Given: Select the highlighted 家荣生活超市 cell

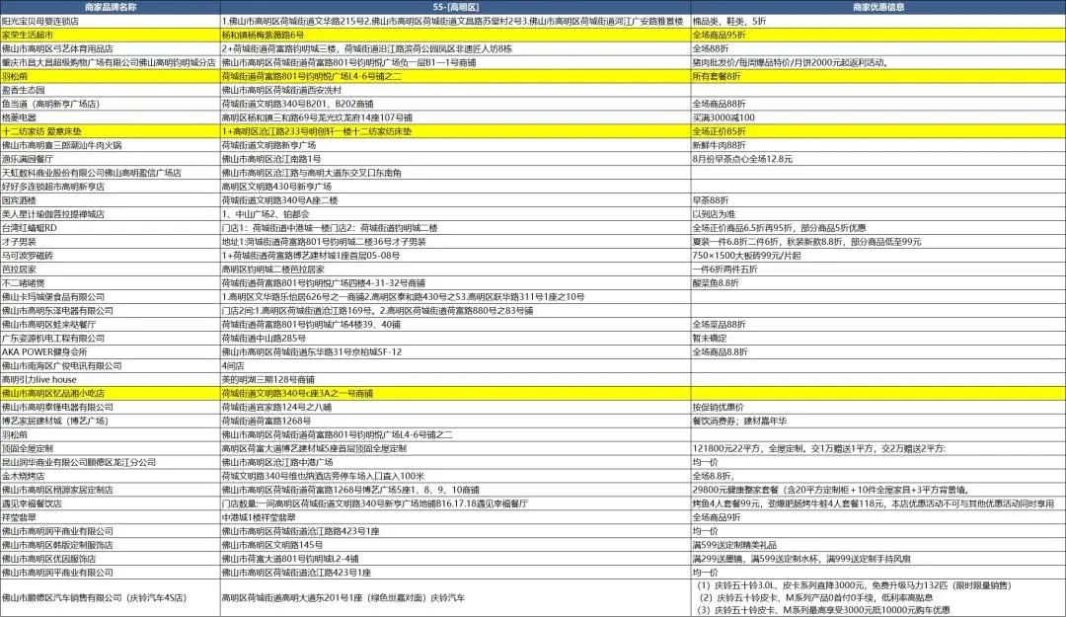Looking at the screenshot, I should [x=111, y=35].
